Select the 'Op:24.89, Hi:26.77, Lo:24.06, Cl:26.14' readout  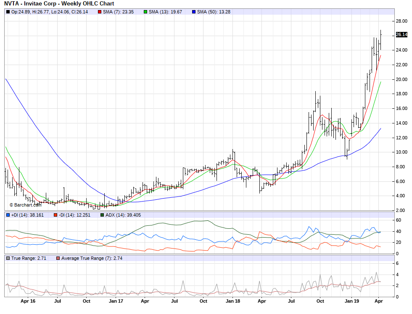(x=50, y=12)
